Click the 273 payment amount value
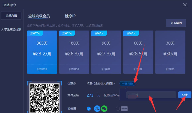Viewport: 192px width, 113px height. pos(90,95)
